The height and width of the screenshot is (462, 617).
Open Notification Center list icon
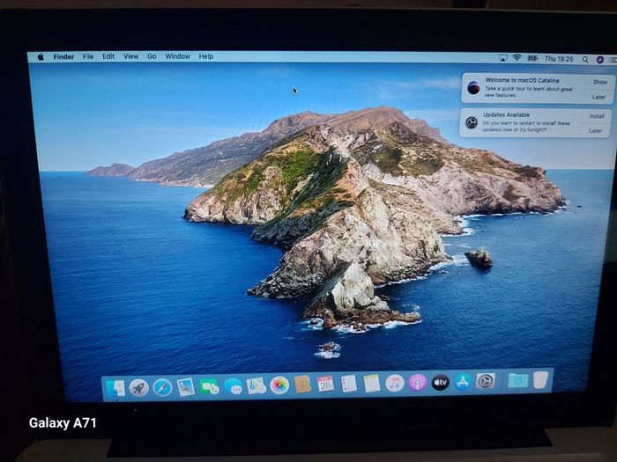613,60
